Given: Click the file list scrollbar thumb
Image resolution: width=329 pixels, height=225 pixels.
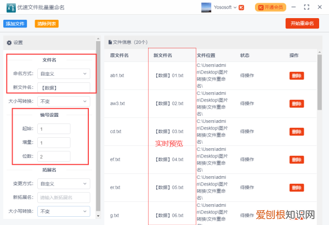Looking at the screenshot, I should click(x=320, y=82).
